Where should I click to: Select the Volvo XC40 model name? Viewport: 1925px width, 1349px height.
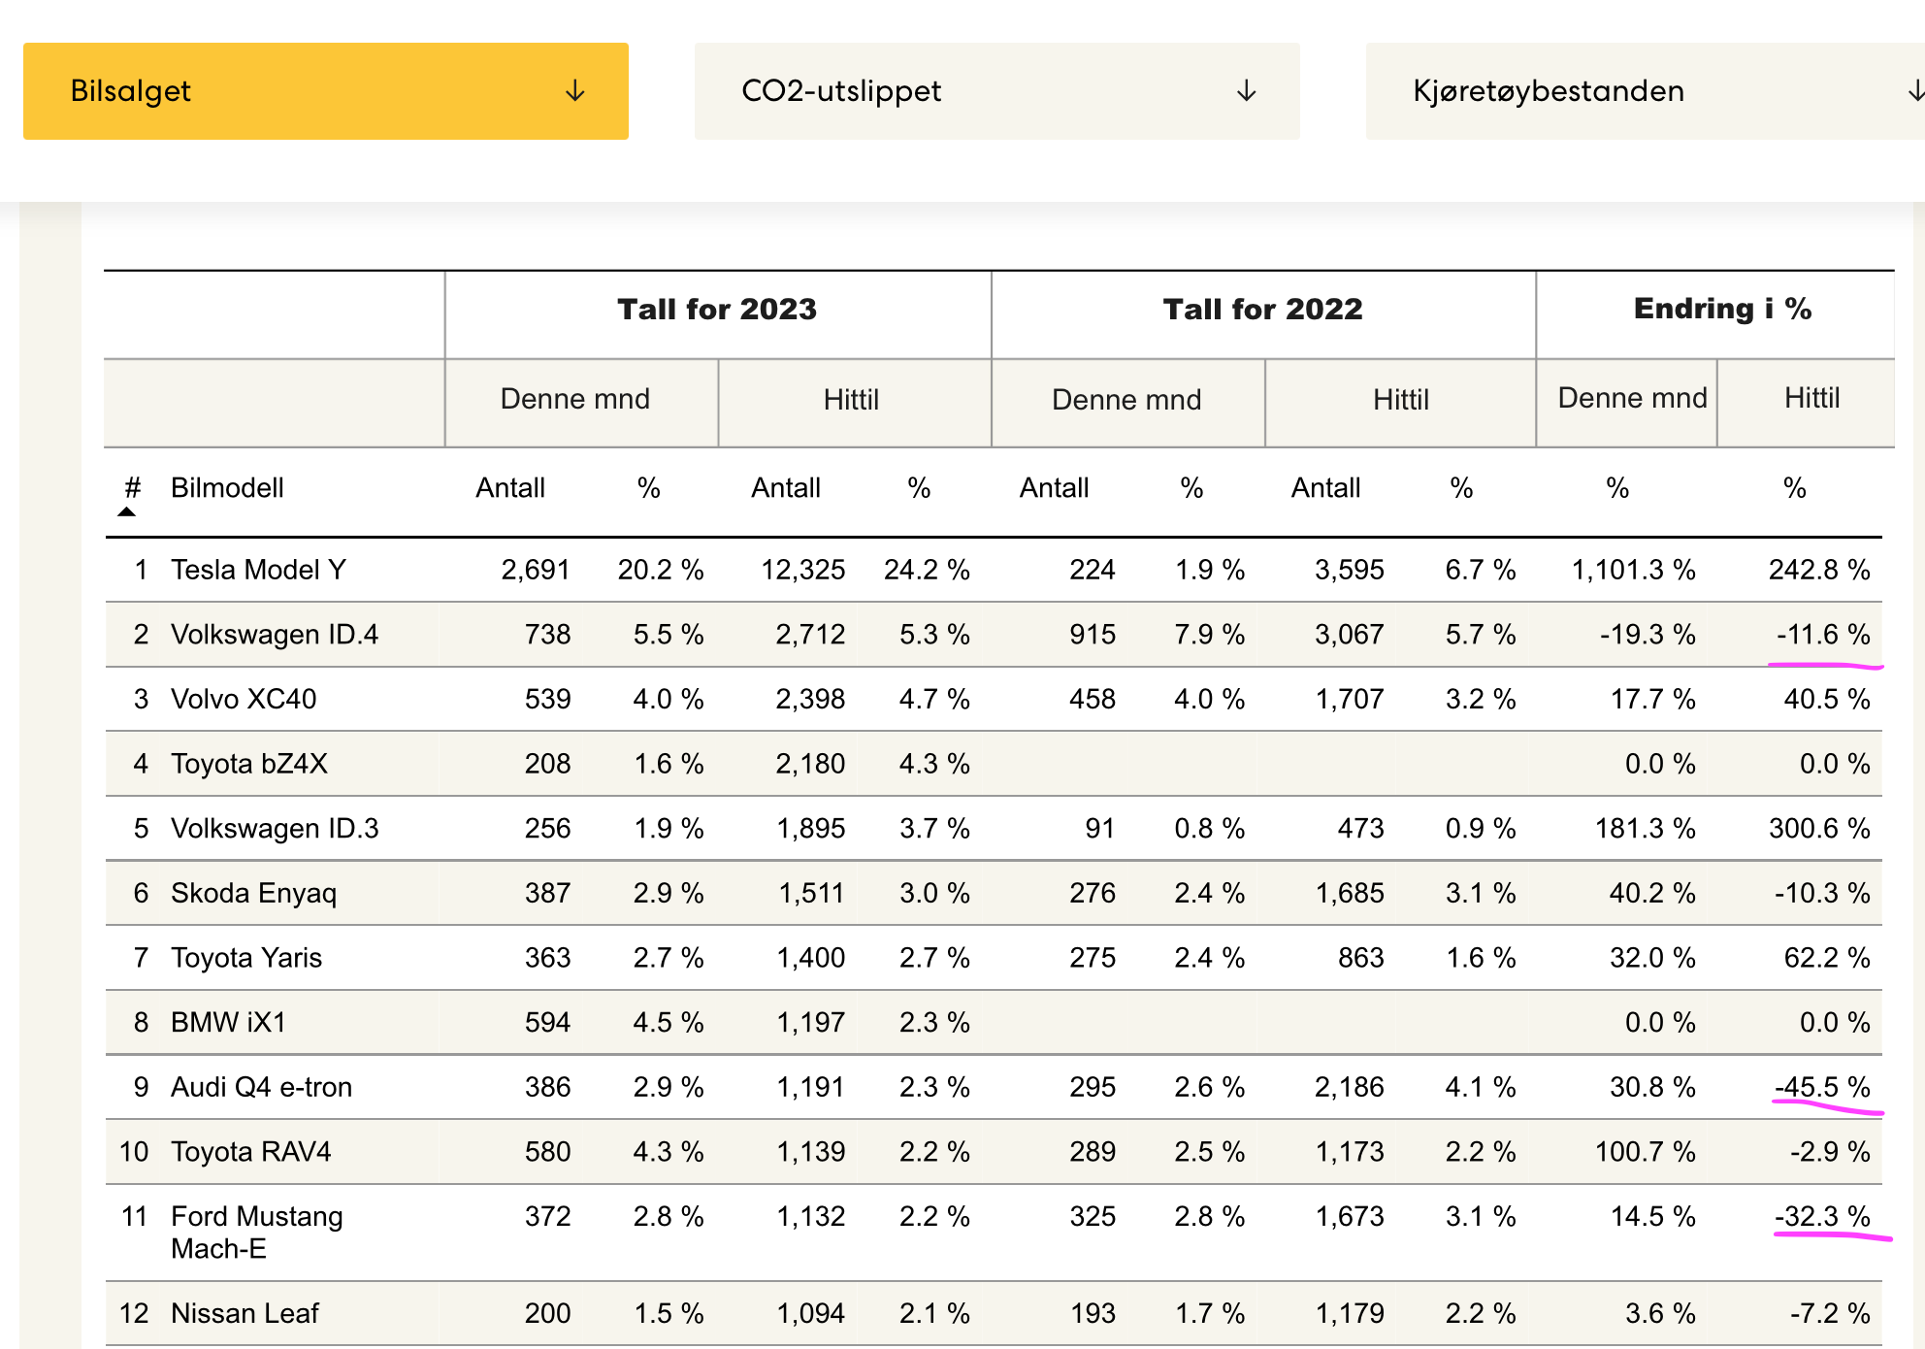click(x=244, y=699)
